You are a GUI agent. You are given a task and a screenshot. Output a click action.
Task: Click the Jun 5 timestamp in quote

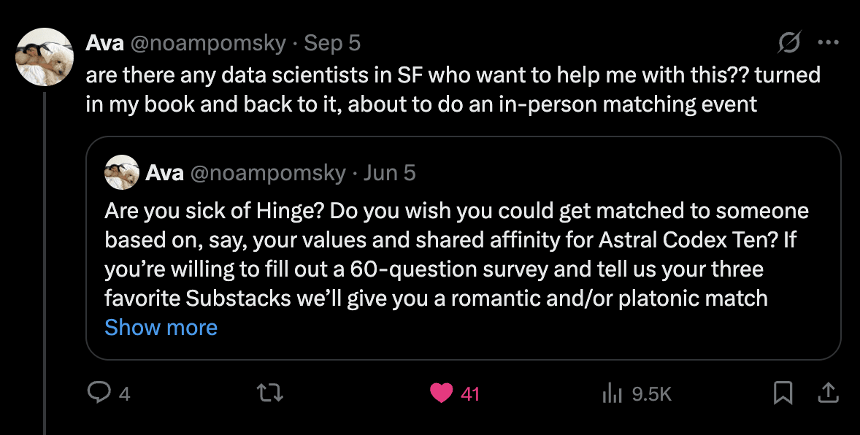[x=390, y=173]
